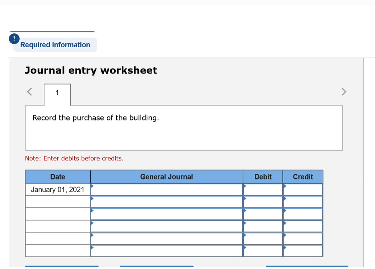Click the exclamation Required information icon
The height and width of the screenshot is (269, 375).
point(14,39)
